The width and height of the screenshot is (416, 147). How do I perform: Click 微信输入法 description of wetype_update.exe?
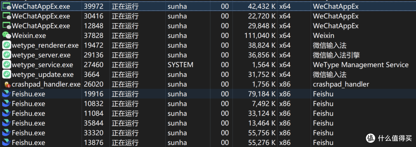point(330,74)
